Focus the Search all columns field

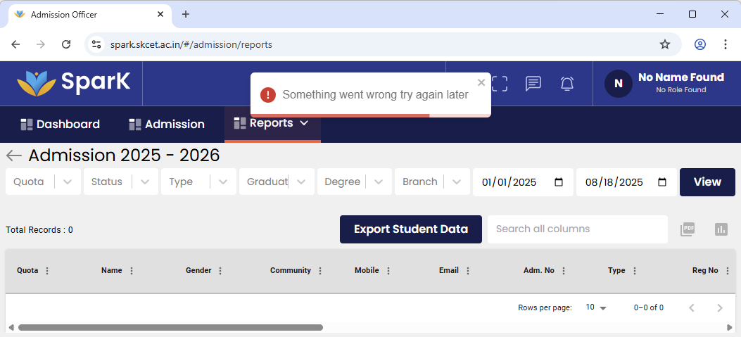click(x=577, y=229)
